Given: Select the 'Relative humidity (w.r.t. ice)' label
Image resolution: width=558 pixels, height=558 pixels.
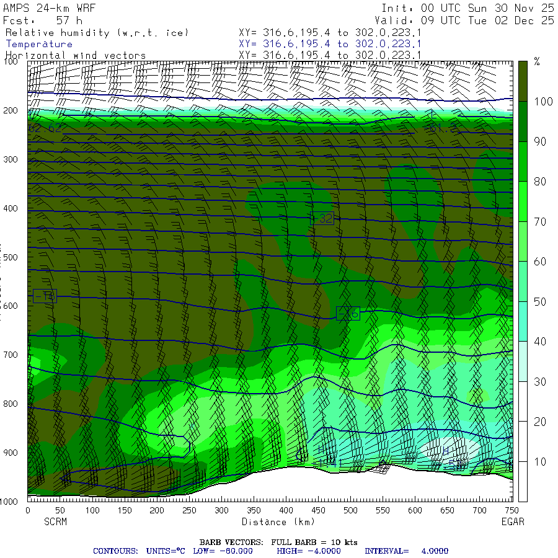Looking at the screenshot, I should [97, 33].
